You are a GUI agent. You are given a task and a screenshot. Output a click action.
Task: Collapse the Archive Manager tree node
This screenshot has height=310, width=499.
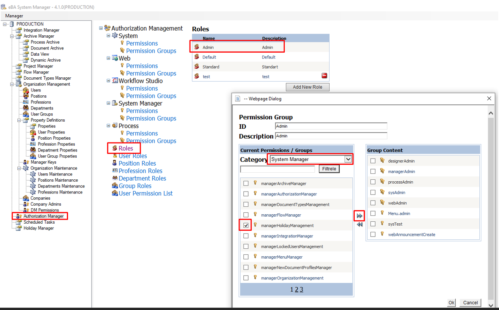(x=12, y=36)
